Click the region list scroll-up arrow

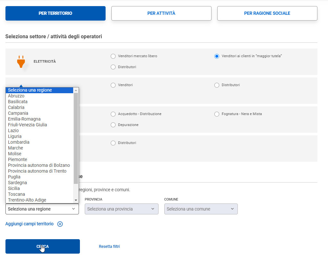(x=76, y=90)
